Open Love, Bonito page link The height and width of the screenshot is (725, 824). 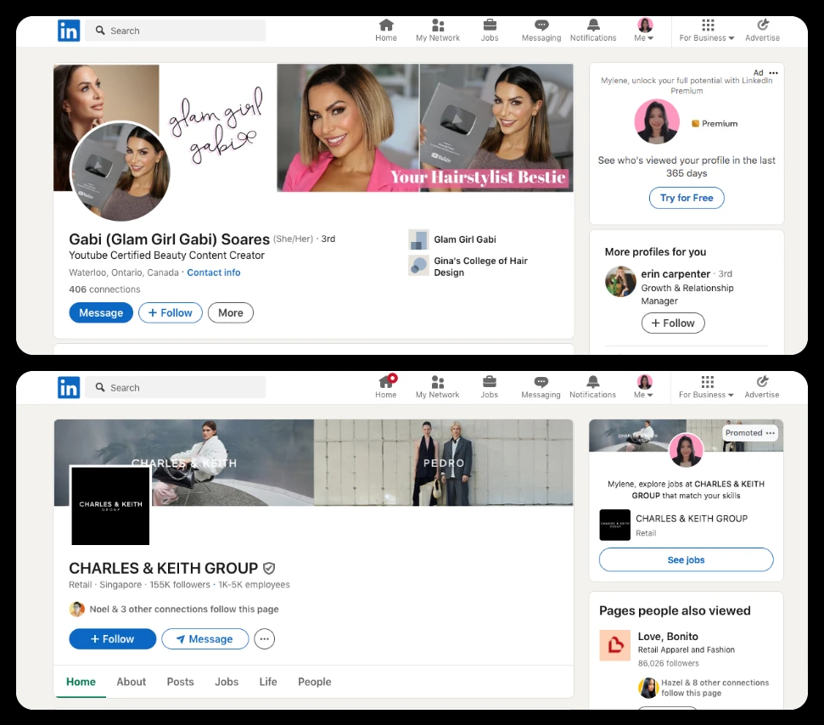(668, 636)
